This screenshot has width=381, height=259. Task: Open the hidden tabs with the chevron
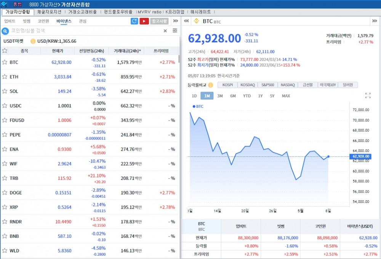tap(175, 21)
